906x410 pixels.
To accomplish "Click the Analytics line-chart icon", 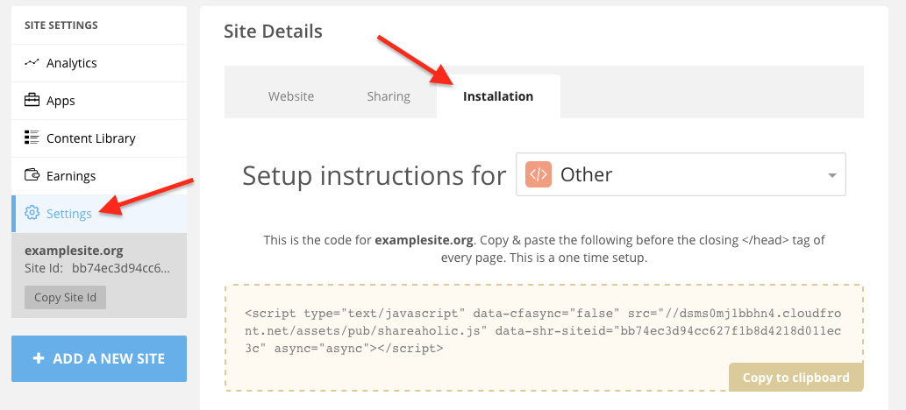I will pos(32,62).
